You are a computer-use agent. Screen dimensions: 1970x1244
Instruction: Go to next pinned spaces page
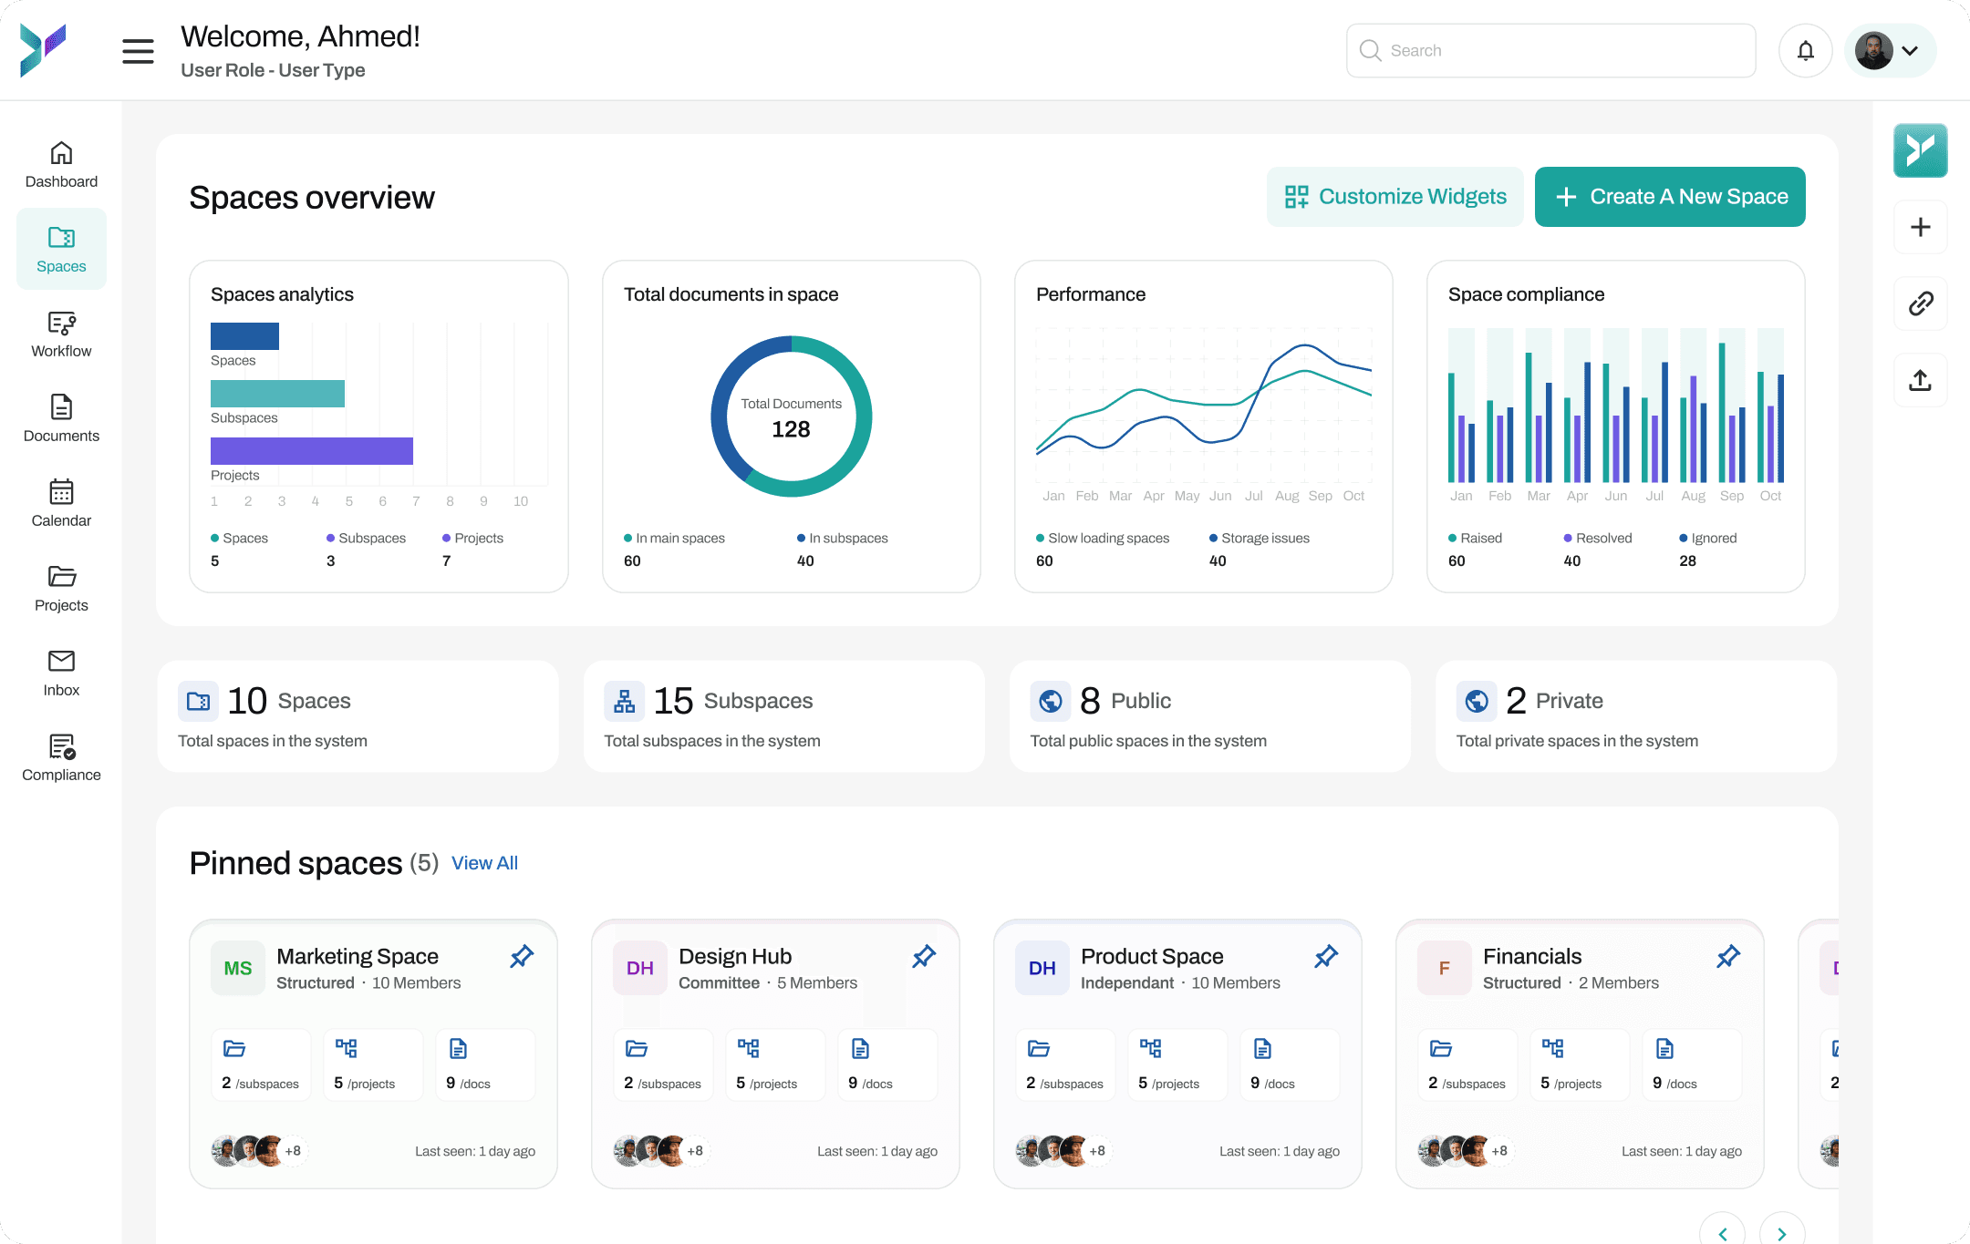click(x=1781, y=1232)
